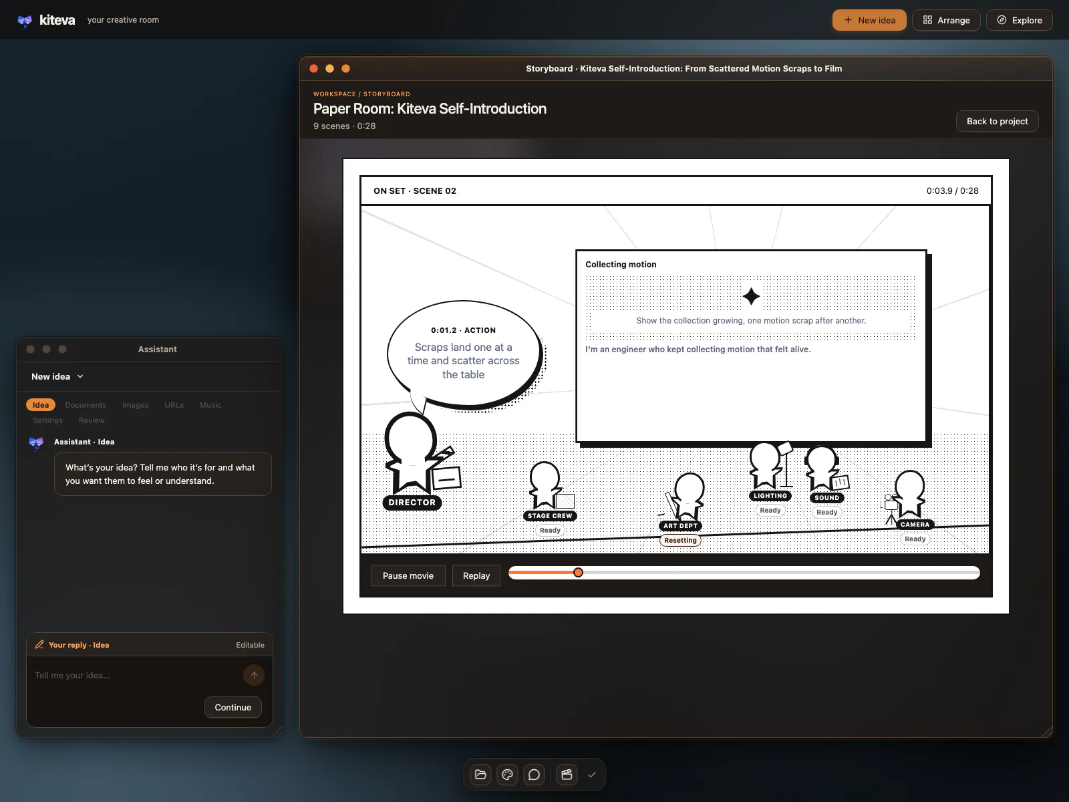The width and height of the screenshot is (1069, 802).
Task: Click the orange playback scrubber handle
Action: pos(578,572)
